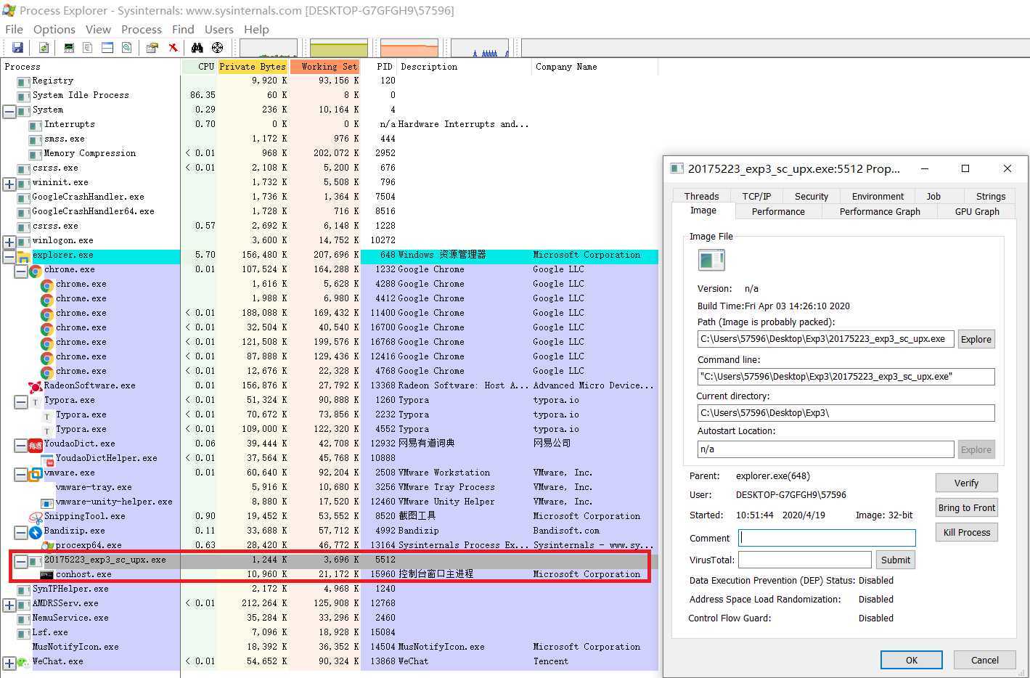Viewport: 1030px width, 678px height.
Task: Click the Refresh Now toolbar icon
Action: point(44,48)
